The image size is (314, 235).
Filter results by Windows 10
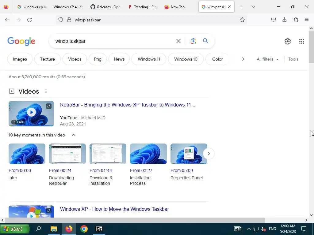pos(186,59)
